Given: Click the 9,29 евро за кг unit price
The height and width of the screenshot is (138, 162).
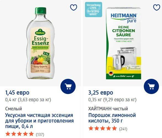Looking at the screenshot, I should (x=120, y=100).
